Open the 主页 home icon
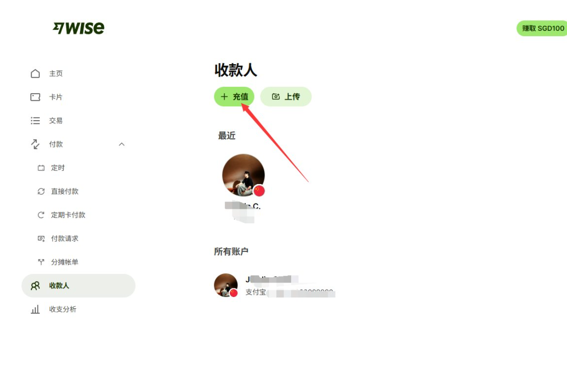 (35, 74)
